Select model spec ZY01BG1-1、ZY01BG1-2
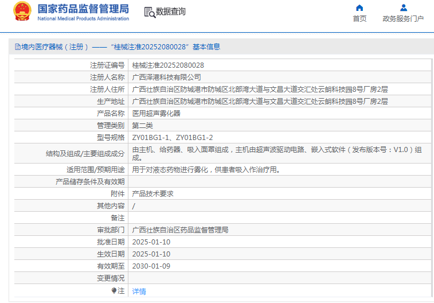The image size is (434, 303). point(173,138)
